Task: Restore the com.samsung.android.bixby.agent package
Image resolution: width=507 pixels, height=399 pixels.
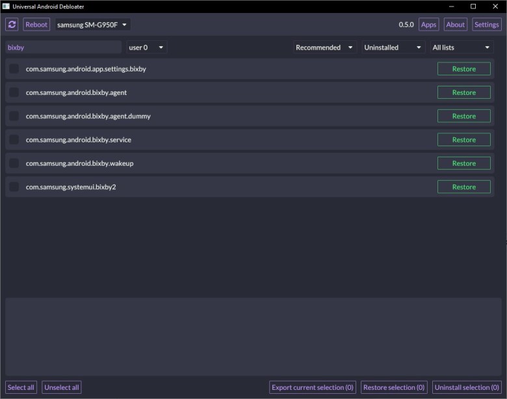Action: [464, 92]
